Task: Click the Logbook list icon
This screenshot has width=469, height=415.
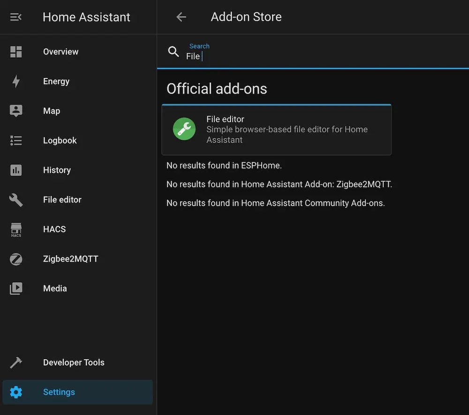Action: [16, 140]
